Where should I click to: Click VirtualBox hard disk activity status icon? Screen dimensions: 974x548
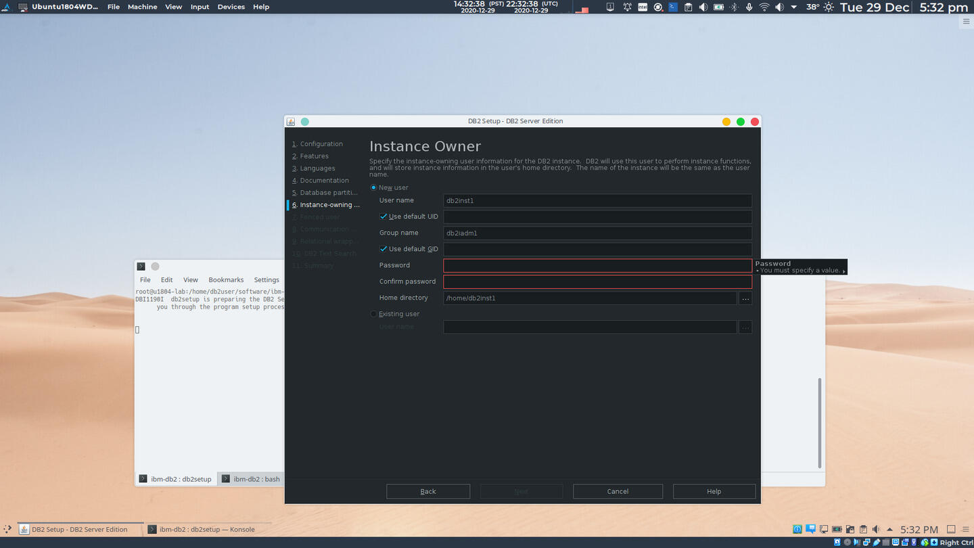pyautogui.click(x=837, y=542)
